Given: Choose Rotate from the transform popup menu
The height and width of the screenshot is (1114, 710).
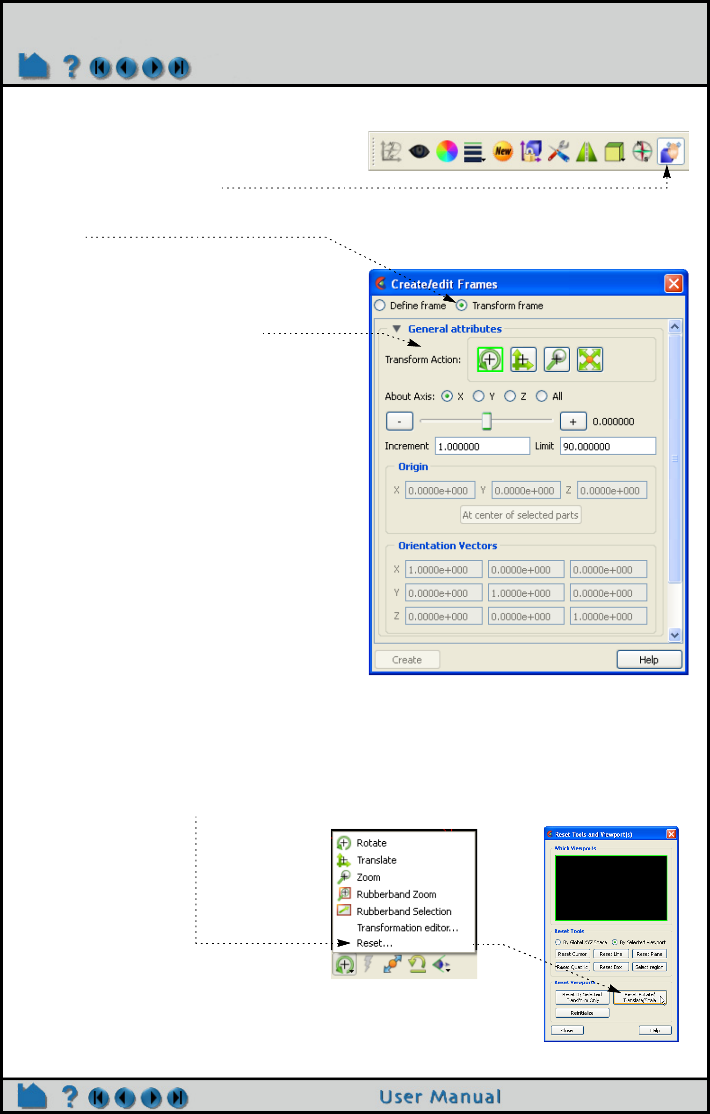Looking at the screenshot, I should tap(404, 843).
